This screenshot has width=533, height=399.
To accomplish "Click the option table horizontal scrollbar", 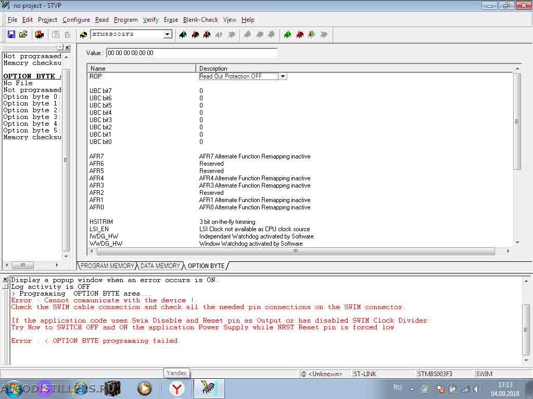I will [296, 251].
